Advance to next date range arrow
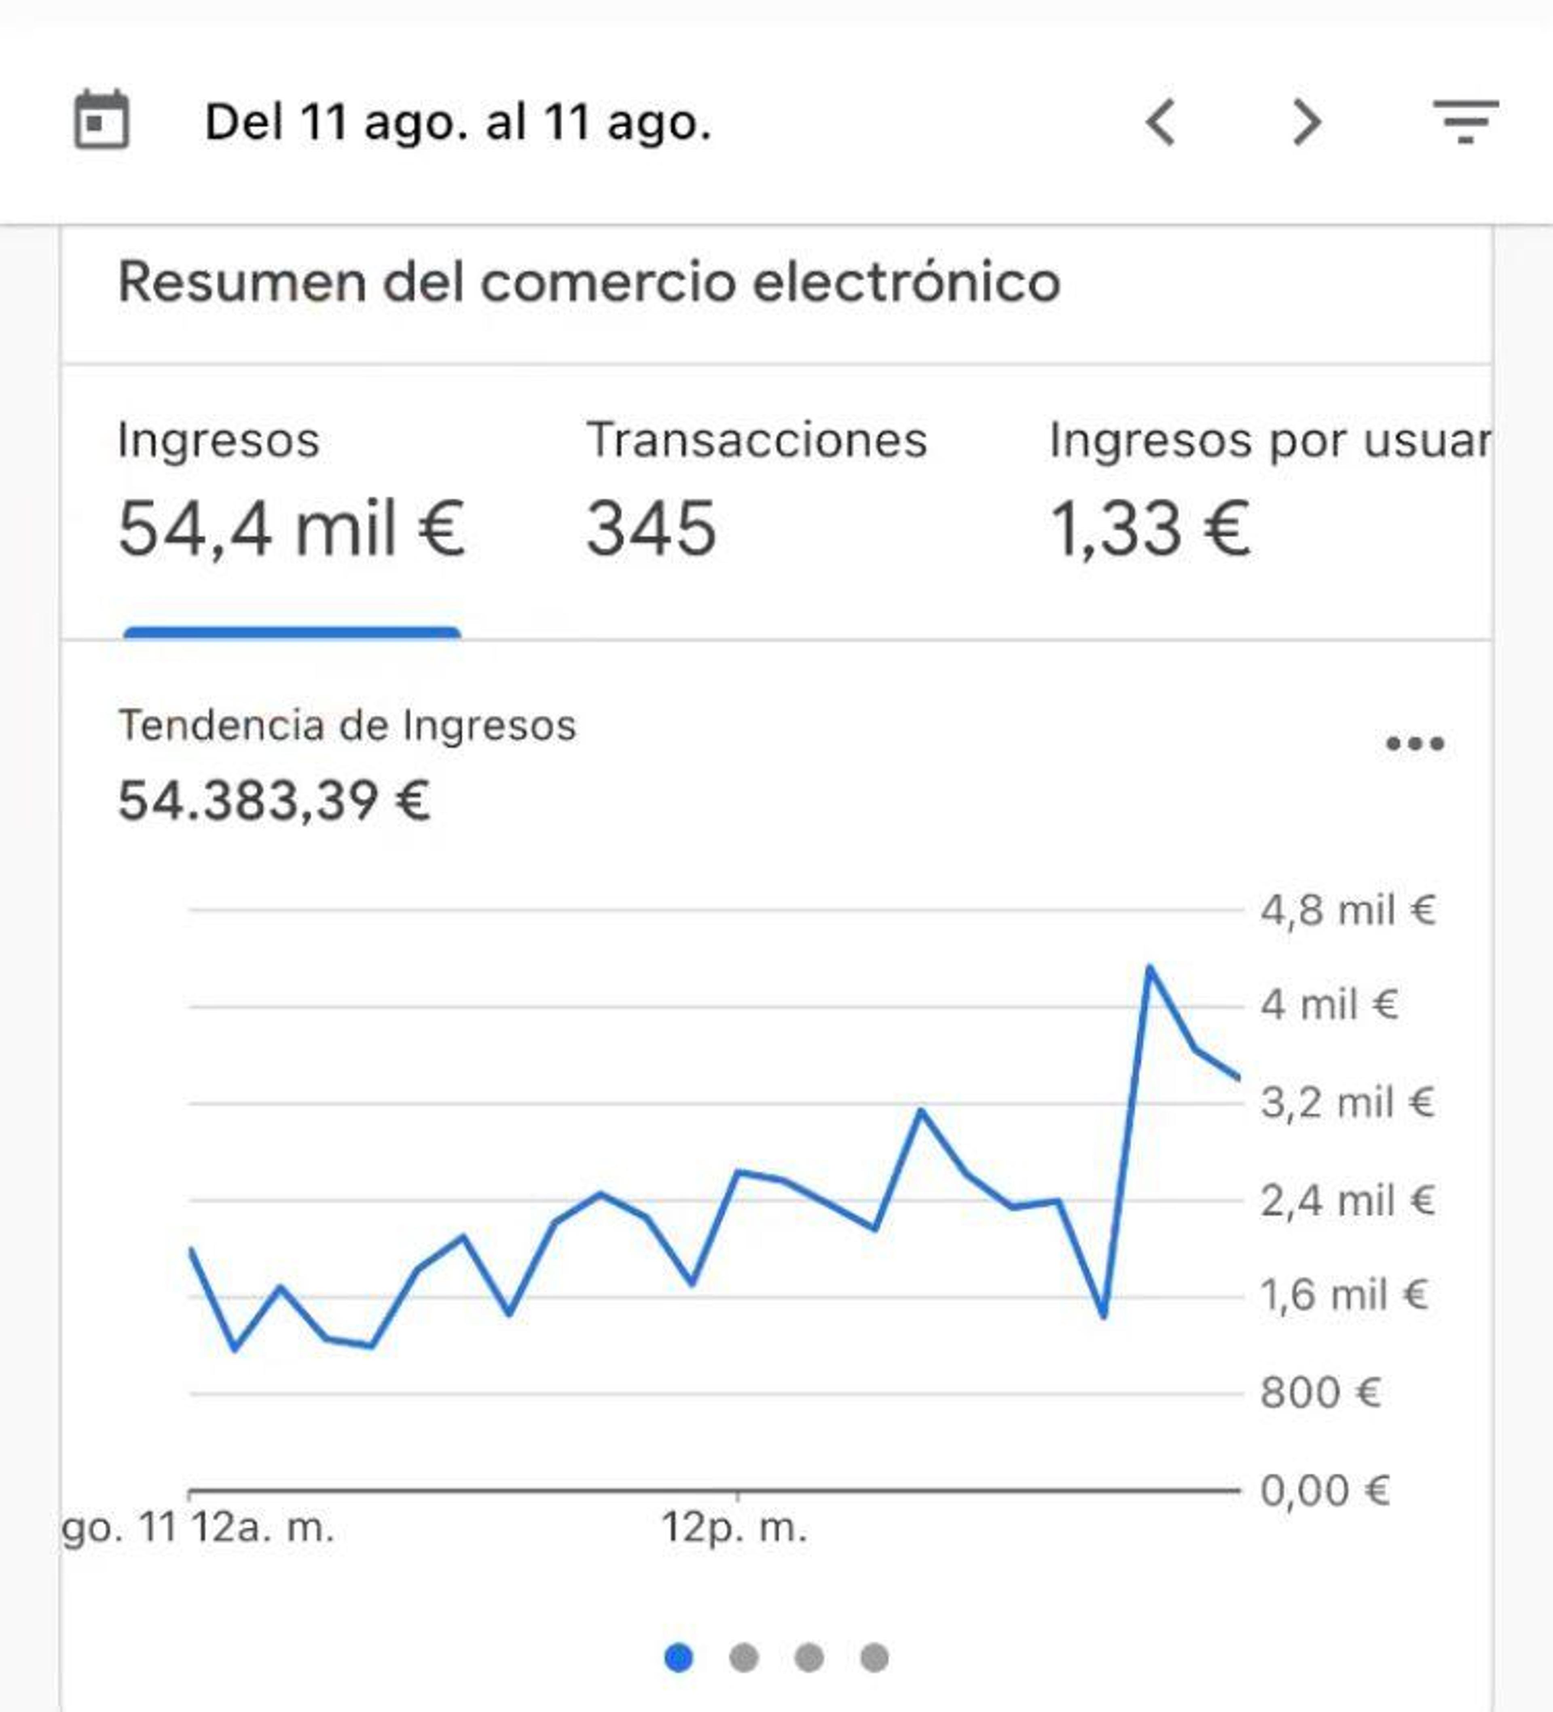Screen dimensions: 1553x1712 point(1307,122)
